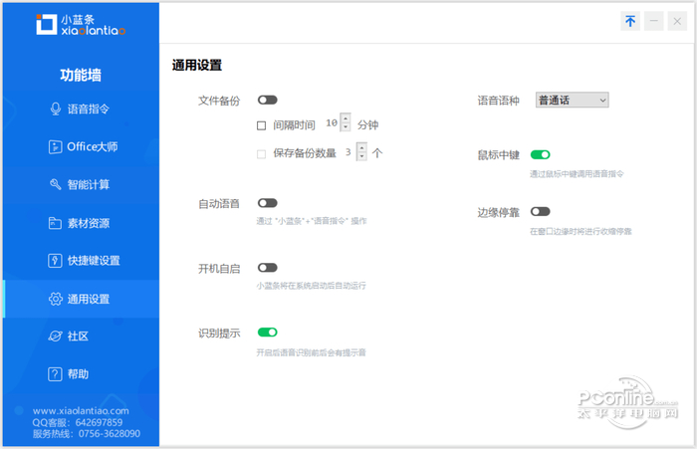Open Office大师 in the sidebar
Viewport: 697px width, 449px height.
point(81,146)
